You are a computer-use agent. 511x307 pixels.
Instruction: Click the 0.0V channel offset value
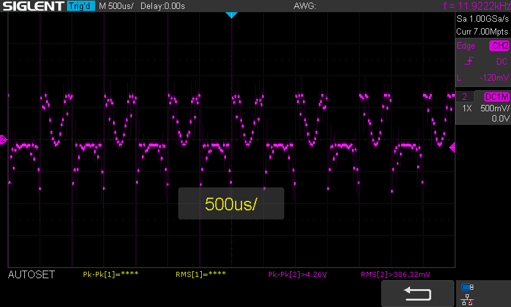[x=501, y=118]
